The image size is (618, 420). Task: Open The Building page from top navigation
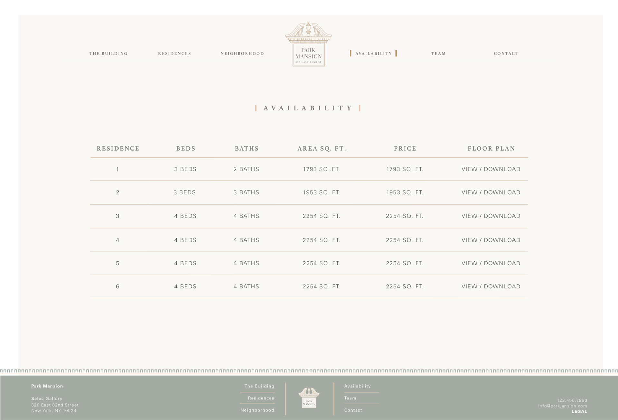click(x=108, y=53)
